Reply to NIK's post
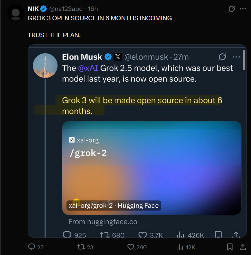This screenshot has width=251, height=255. [x=32, y=247]
